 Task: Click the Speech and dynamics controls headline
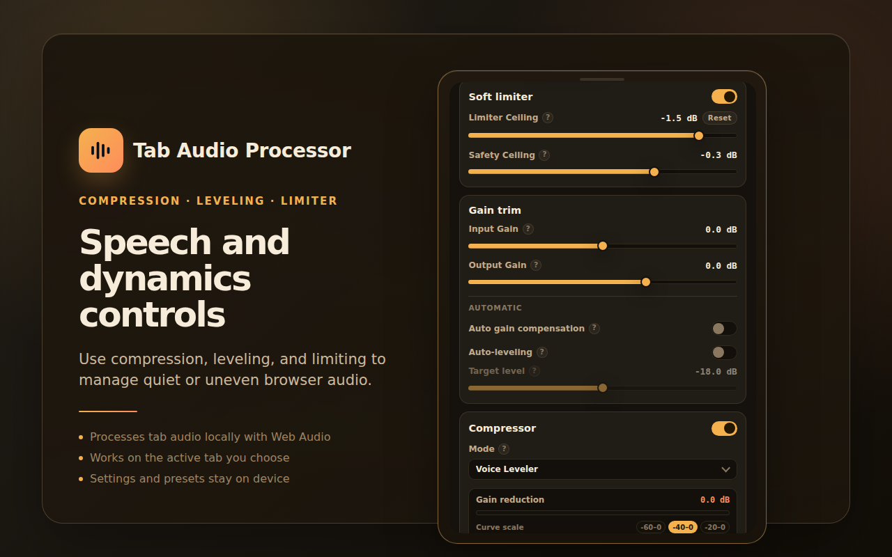(x=185, y=278)
